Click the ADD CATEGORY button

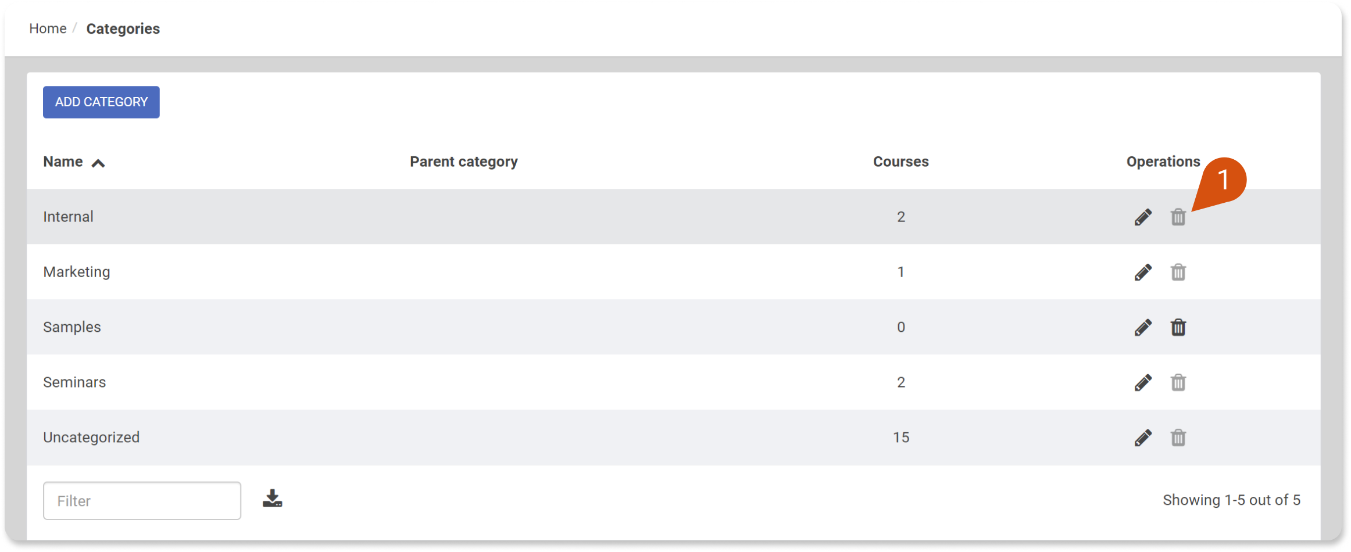(101, 102)
